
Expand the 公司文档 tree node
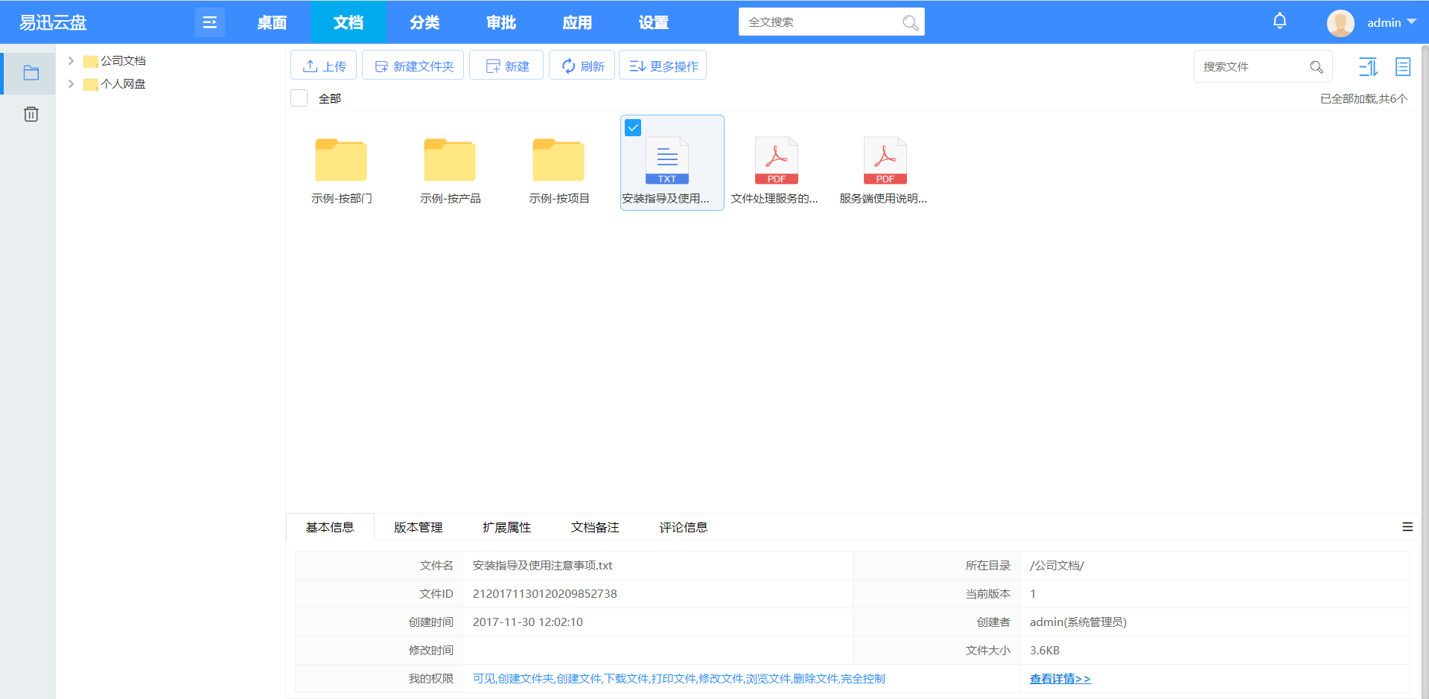coord(71,60)
